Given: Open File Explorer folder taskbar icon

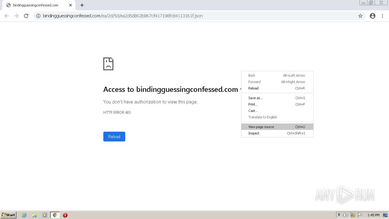Looking at the screenshot, I should [x=34, y=215].
